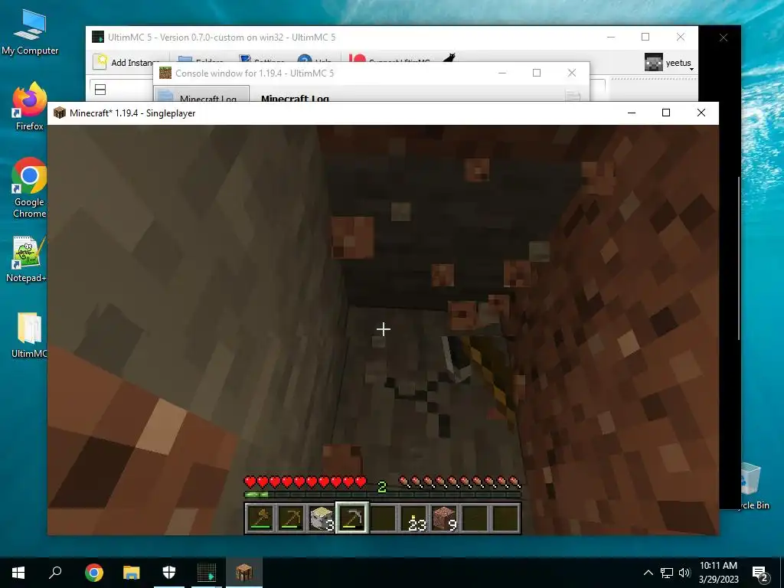Open the network status tray icon
The width and height of the screenshot is (784, 588).
coord(667,573)
